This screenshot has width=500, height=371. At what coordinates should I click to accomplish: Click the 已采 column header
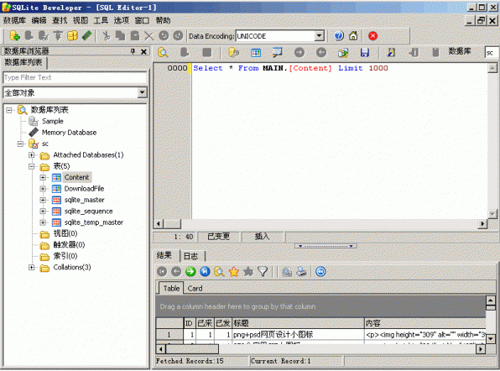205,323
